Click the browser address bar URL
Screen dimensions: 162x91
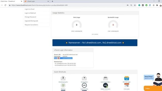(39, 5)
